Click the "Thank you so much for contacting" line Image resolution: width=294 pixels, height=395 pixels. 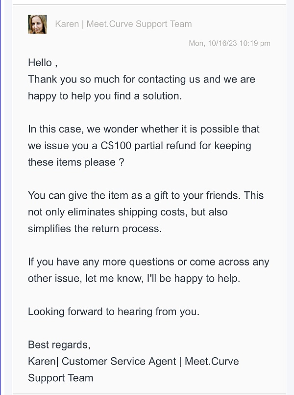pos(141,79)
